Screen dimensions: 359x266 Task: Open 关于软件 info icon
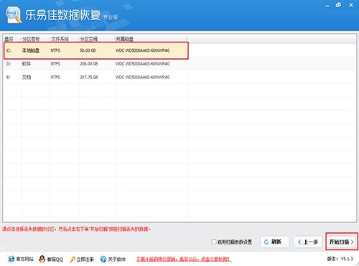coord(103,259)
